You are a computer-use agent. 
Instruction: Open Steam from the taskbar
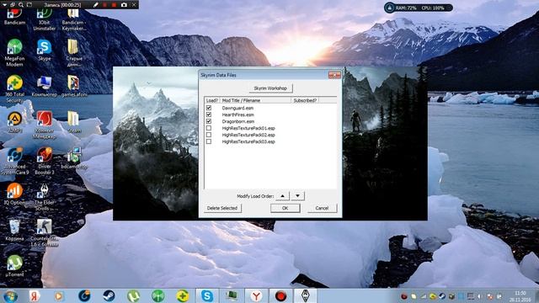tap(109, 296)
